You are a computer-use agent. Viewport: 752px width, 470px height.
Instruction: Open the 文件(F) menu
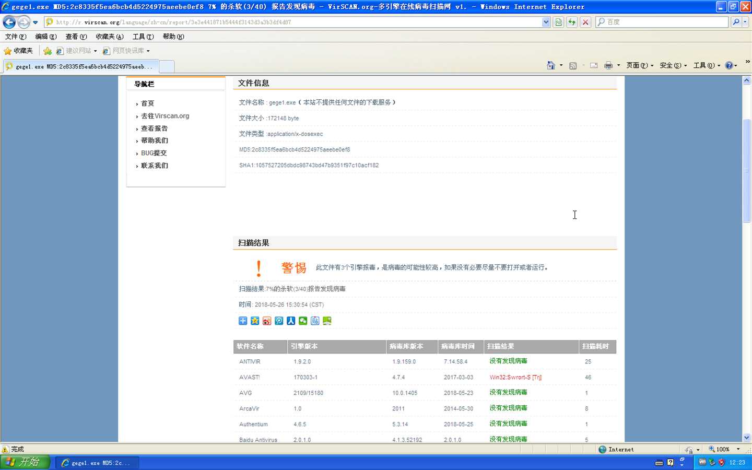pos(16,37)
